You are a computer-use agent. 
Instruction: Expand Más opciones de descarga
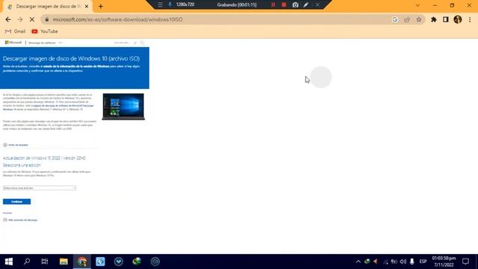point(20,220)
